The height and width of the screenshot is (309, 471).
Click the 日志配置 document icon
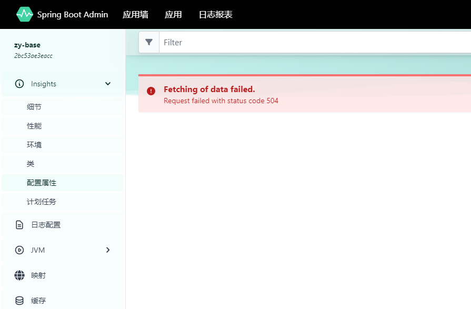tap(18, 225)
